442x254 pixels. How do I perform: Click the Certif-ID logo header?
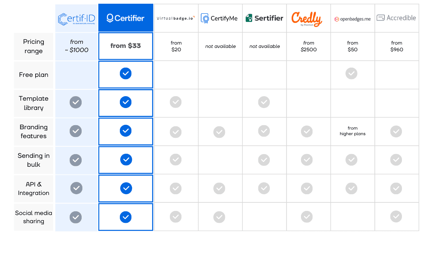[x=76, y=19]
